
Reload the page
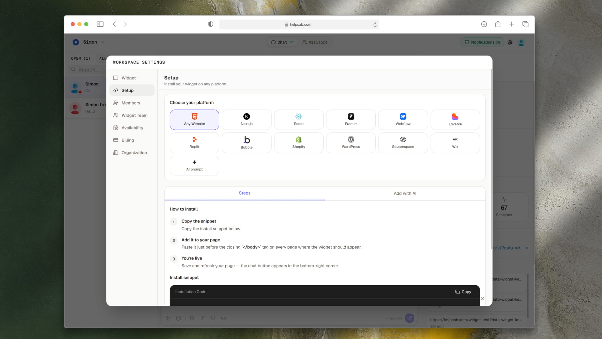click(375, 24)
